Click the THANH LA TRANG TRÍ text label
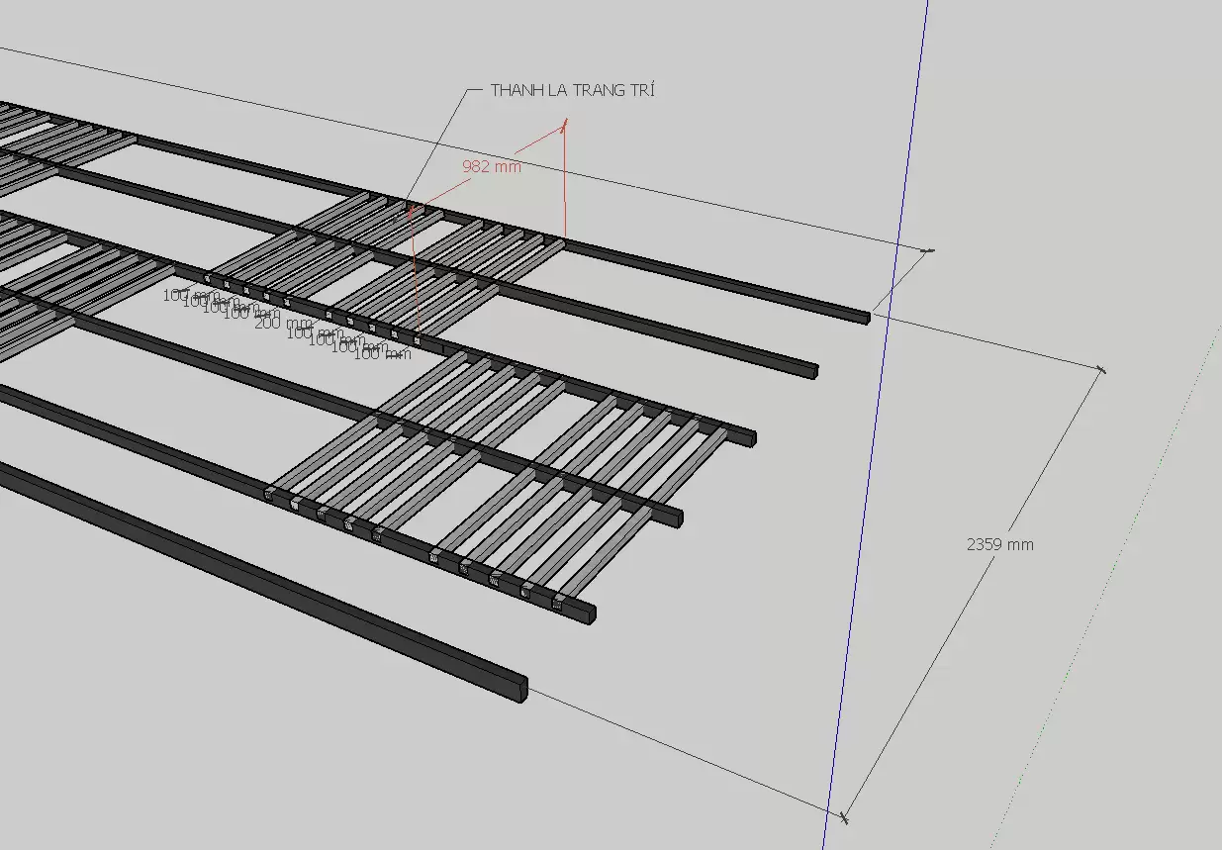1222x850 pixels. [572, 90]
